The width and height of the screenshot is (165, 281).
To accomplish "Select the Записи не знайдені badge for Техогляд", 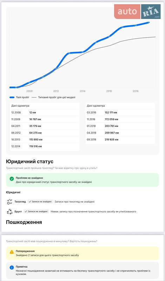I will [x=40, y=202].
